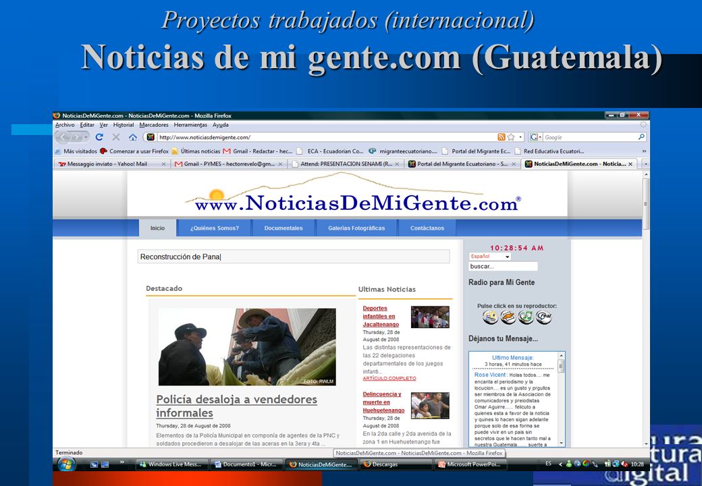Open iTunes radio stream icon
702x486 pixels.
coord(526,317)
